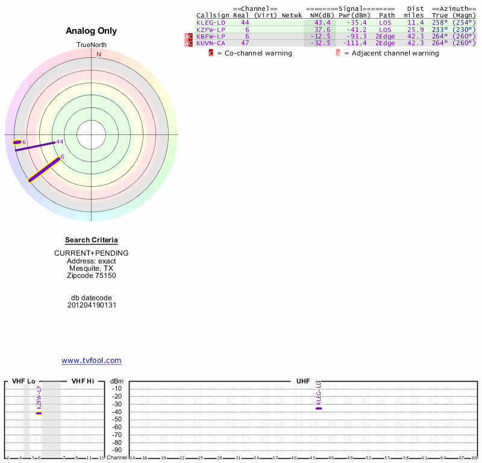The image size is (482, 463).
Task: Click the 43.4 NM(dB) value for KLEG-LD
Action: pos(322,23)
